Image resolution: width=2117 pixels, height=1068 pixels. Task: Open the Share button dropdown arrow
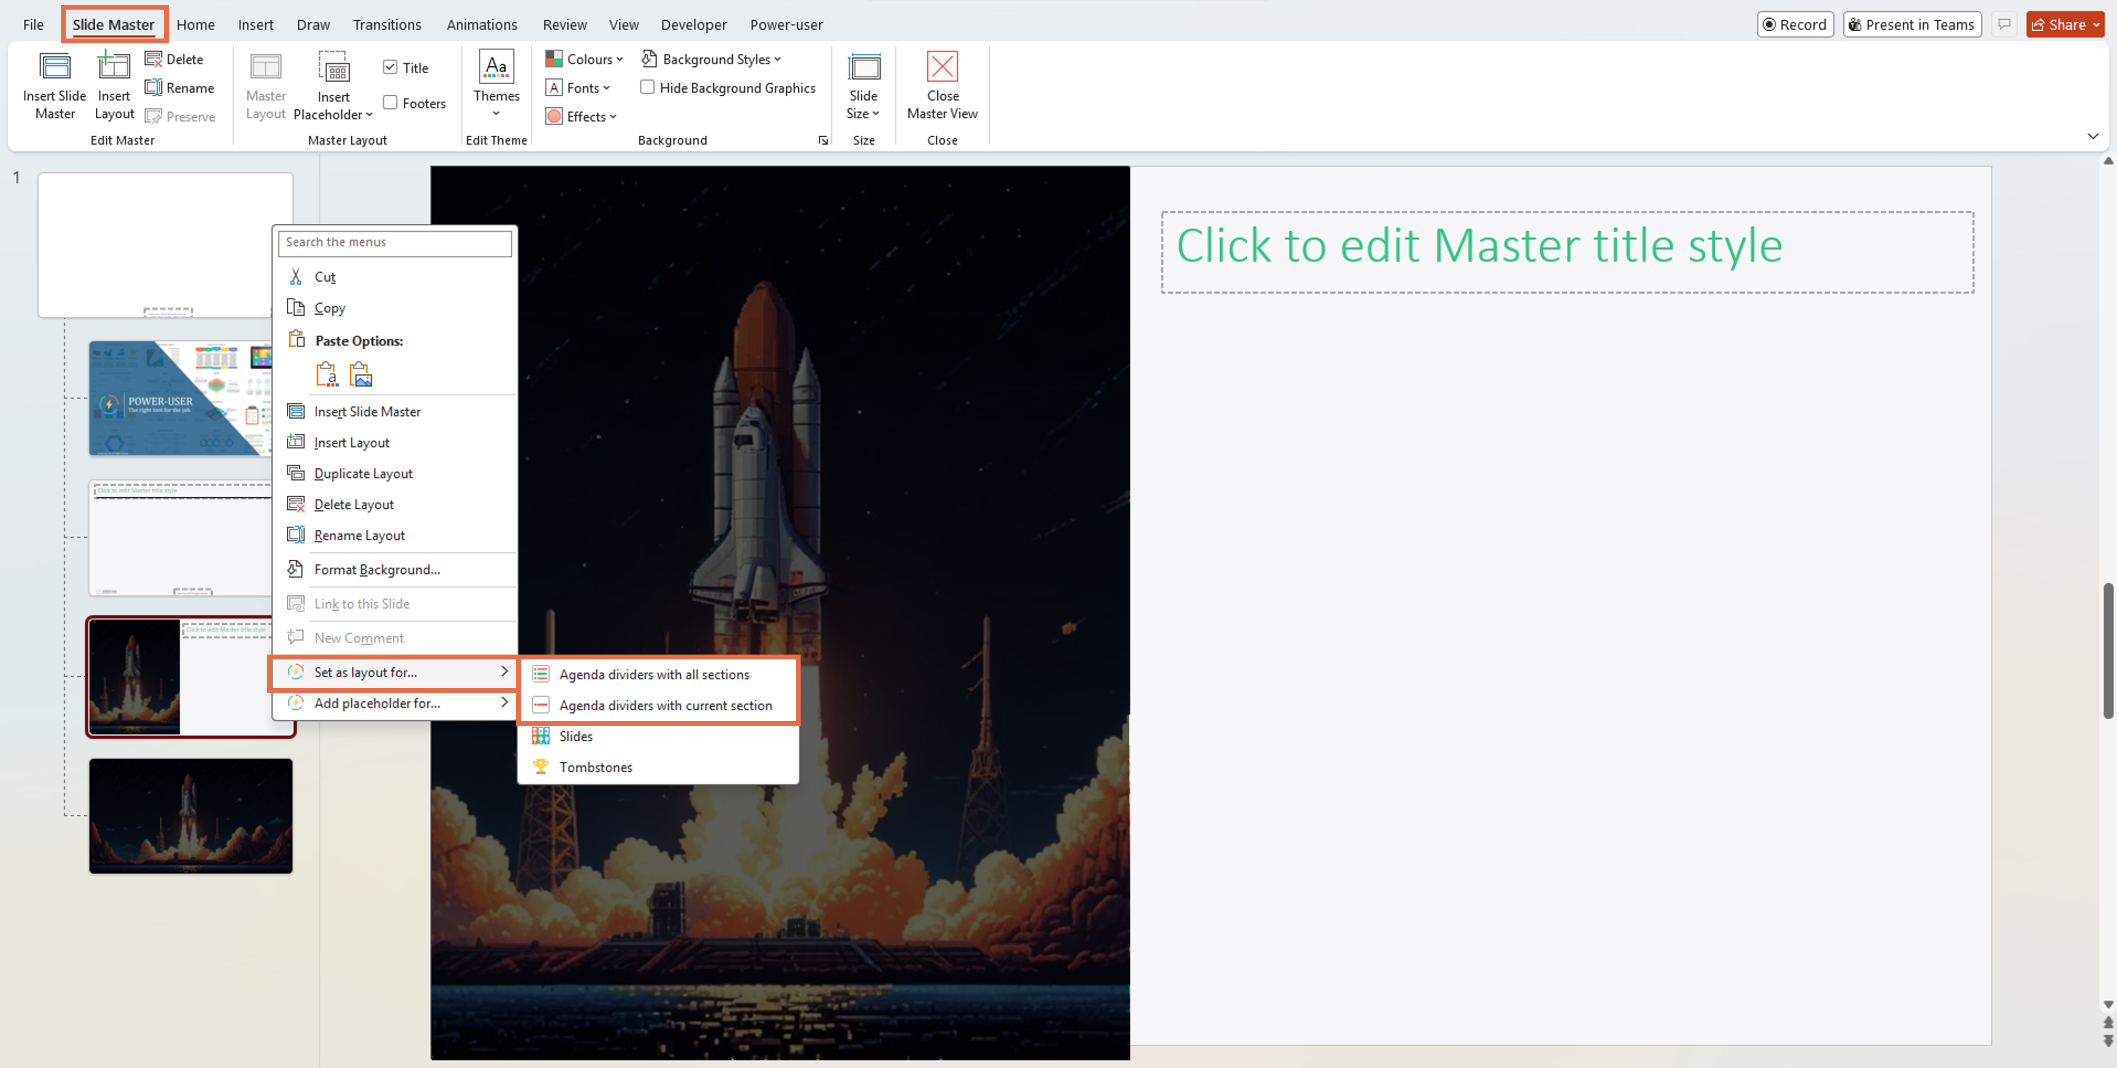pyautogui.click(x=2096, y=25)
